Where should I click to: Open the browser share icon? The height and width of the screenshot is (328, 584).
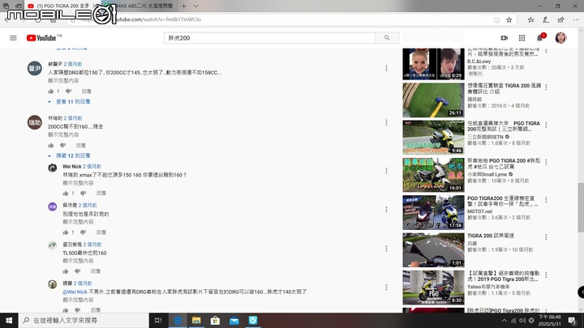point(561,19)
